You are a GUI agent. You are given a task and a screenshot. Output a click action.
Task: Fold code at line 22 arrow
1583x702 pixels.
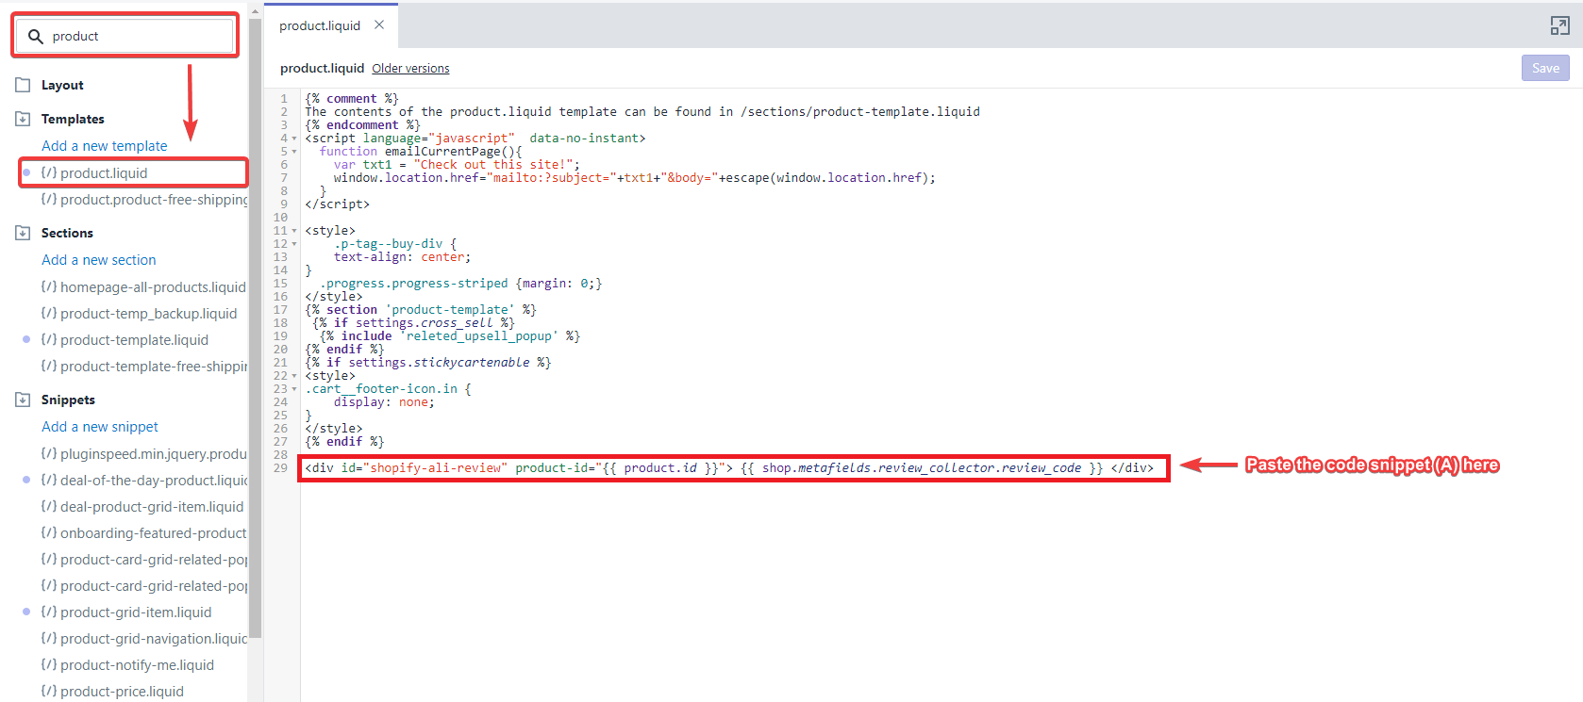click(294, 376)
